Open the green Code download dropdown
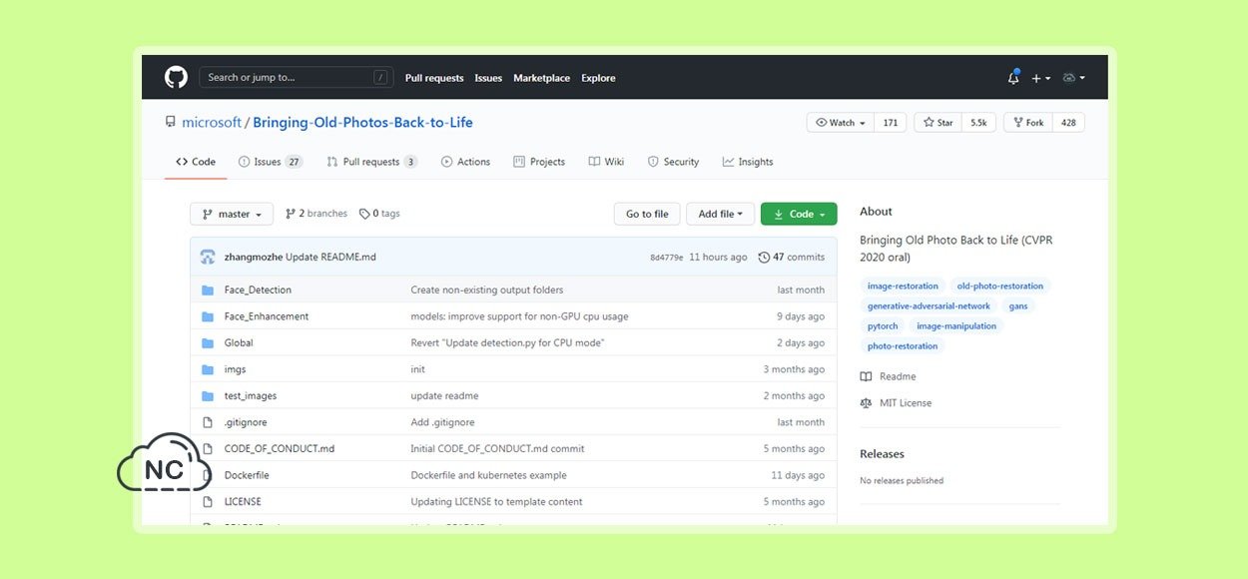The height and width of the screenshot is (579, 1248). (799, 214)
